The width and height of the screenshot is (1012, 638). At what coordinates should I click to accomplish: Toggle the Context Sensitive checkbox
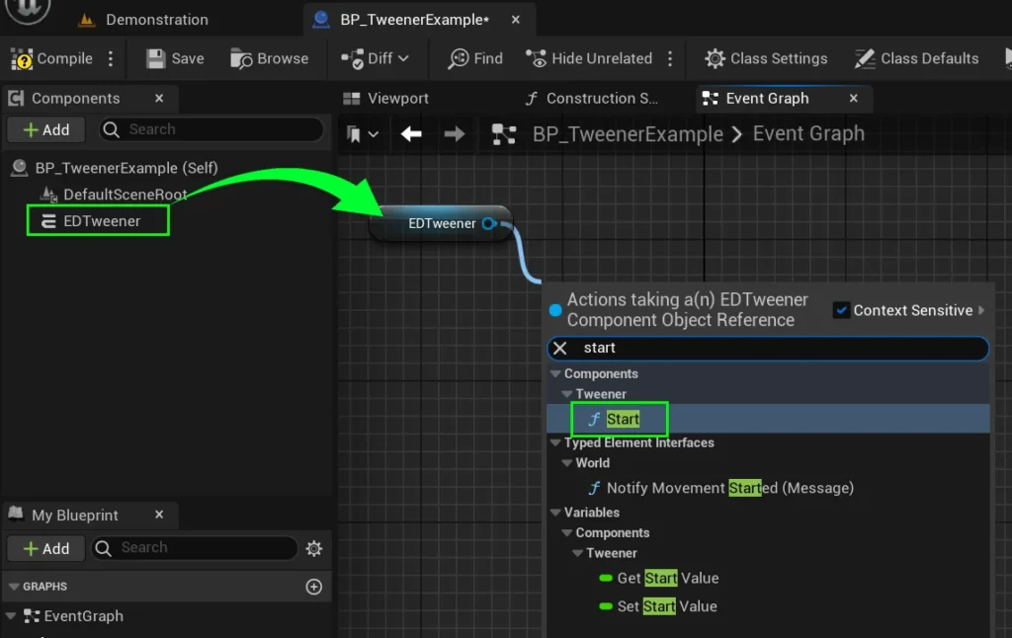pos(841,310)
